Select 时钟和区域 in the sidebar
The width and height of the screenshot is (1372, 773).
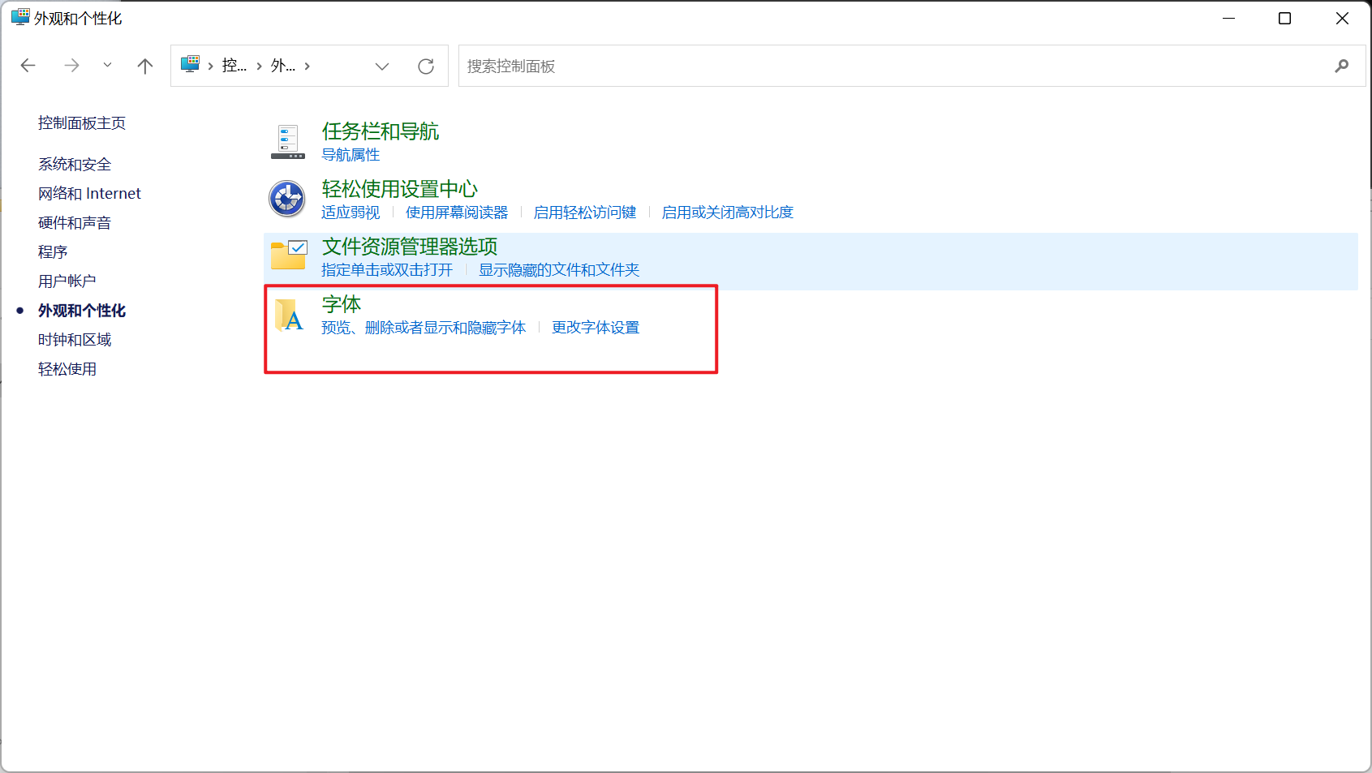tap(75, 339)
